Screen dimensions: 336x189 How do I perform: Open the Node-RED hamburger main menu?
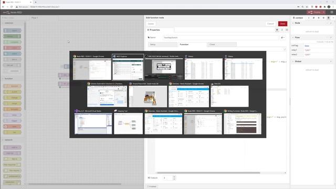(332, 12)
